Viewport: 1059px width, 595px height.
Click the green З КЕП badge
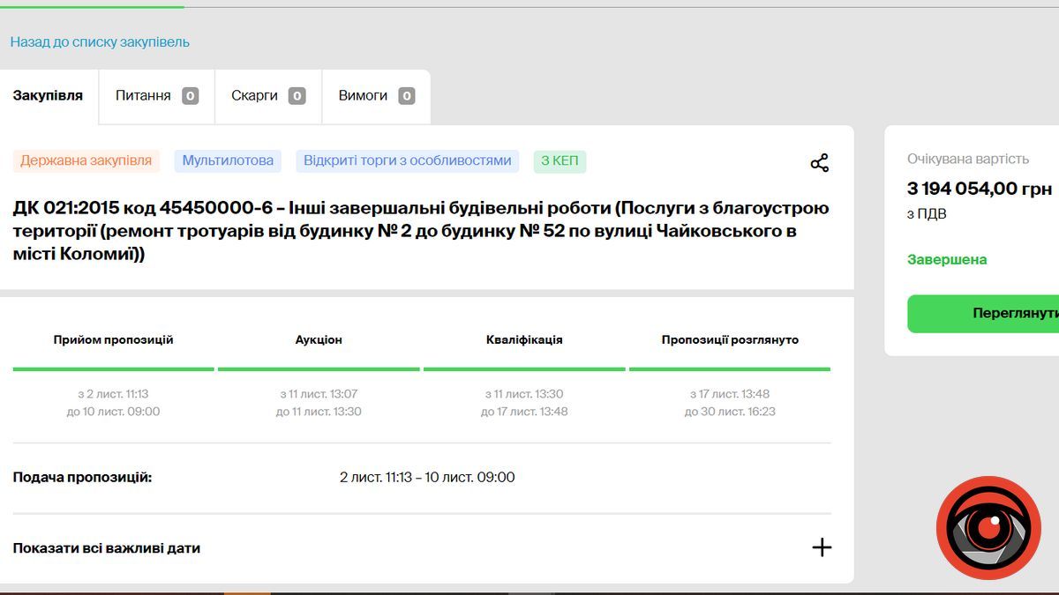pyautogui.click(x=560, y=160)
